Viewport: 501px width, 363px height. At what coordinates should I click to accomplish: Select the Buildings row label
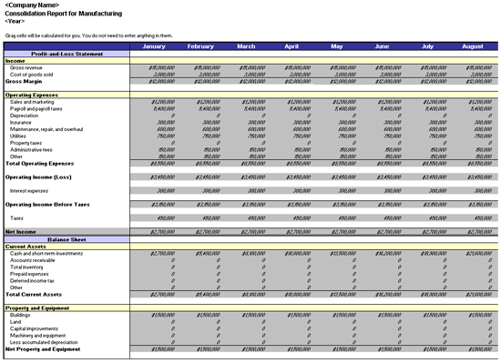pyautogui.click(x=20, y=315)
